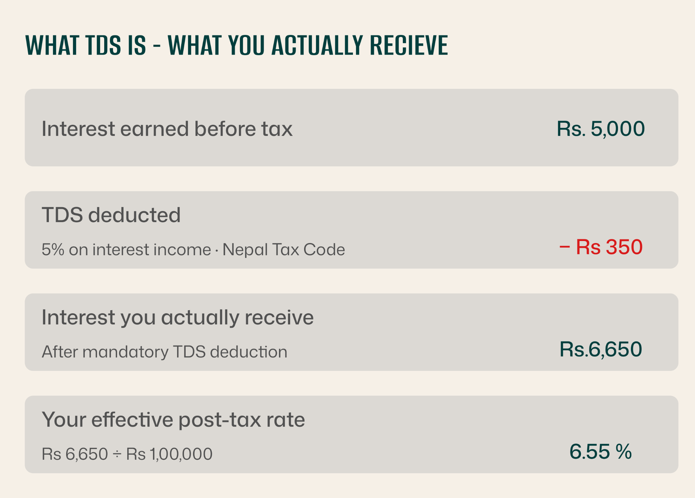Select the 'Interest you actually receive' label

click(177, 317)
